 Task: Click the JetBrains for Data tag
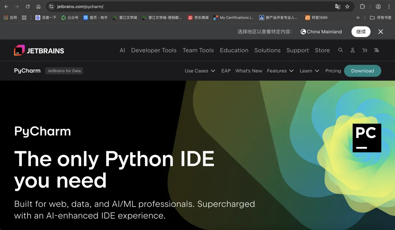click(x=64, y=71)
